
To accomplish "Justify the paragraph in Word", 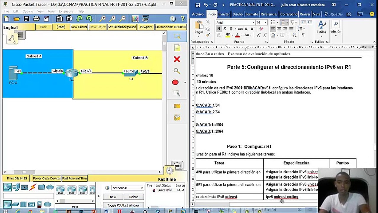I will tap(291, 29).
